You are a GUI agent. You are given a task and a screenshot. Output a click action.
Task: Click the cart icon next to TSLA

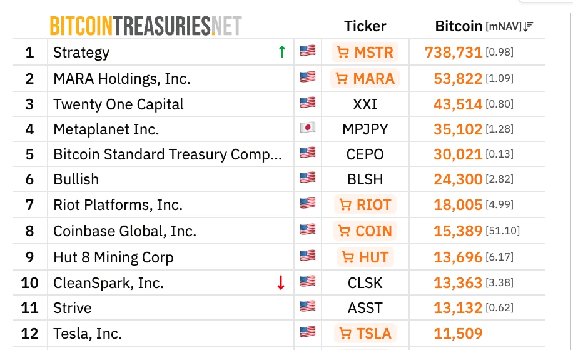pos(345,334)
